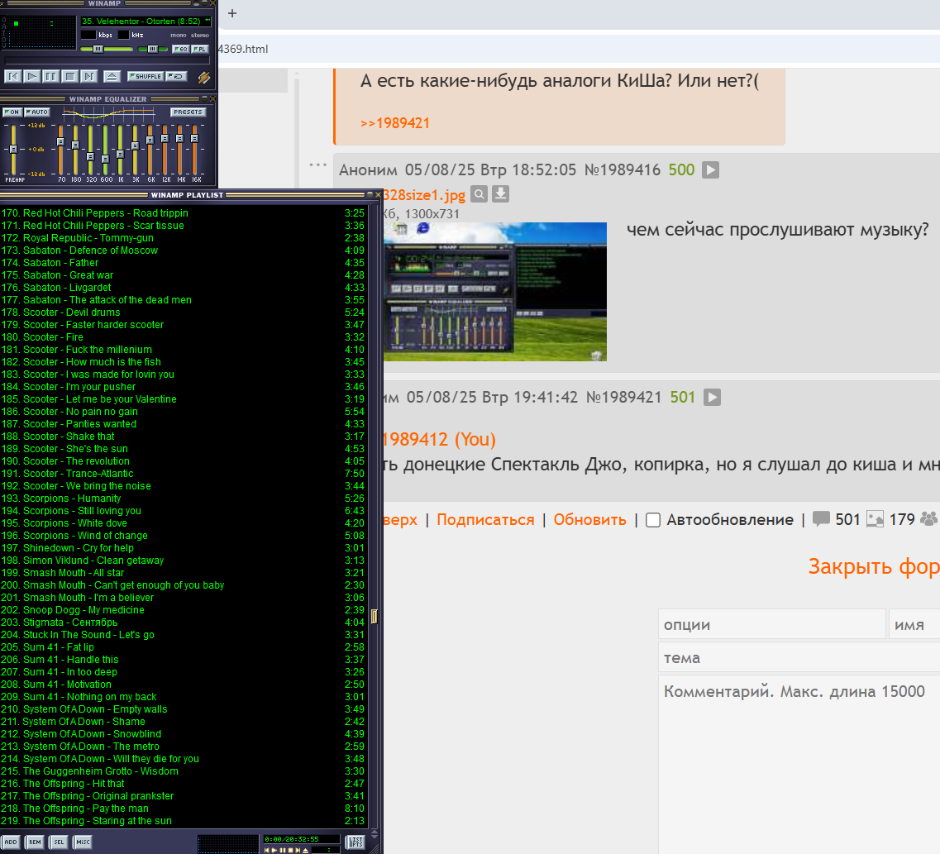Click the тема input field
Screen dimensions: 940x854
click(x=799, y=658)
